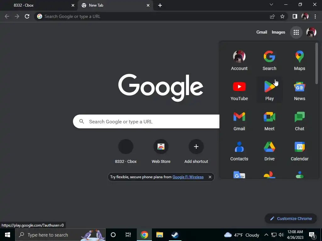Open the notification center icon
Image resolution: width=322 pixels, height=241 pixels.
click(312, 235)
